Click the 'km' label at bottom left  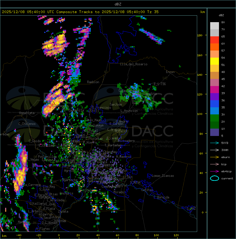pyautogui.click(x=4, y=236)
